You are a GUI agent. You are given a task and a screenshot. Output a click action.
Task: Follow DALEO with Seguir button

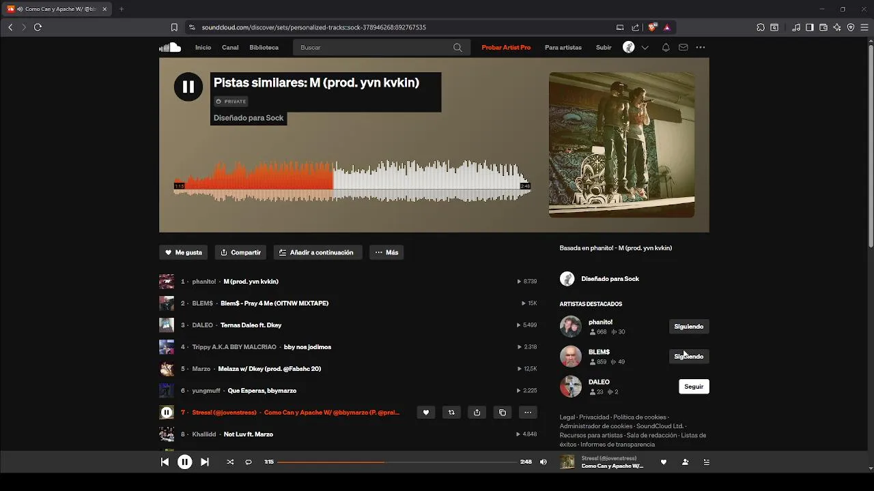[694, 387]
